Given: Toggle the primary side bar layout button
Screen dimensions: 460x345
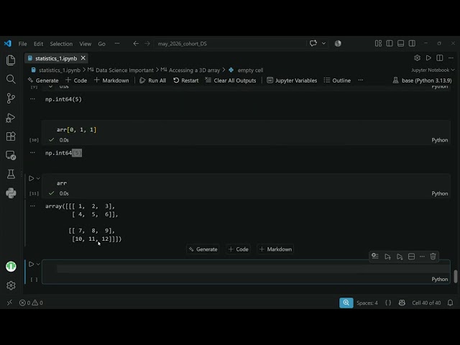Looking at the screenshot, I should click(390, 43).
